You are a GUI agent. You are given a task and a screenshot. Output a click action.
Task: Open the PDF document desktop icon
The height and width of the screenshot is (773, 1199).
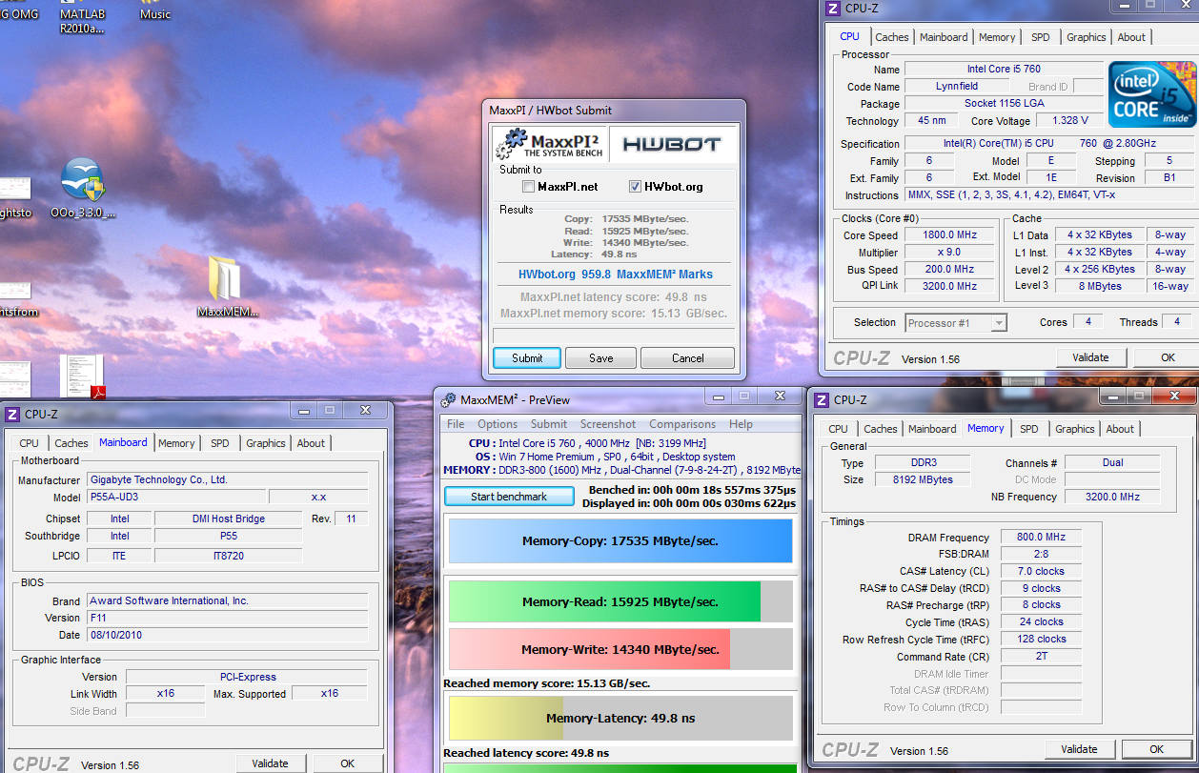click(x=82, y=377)
